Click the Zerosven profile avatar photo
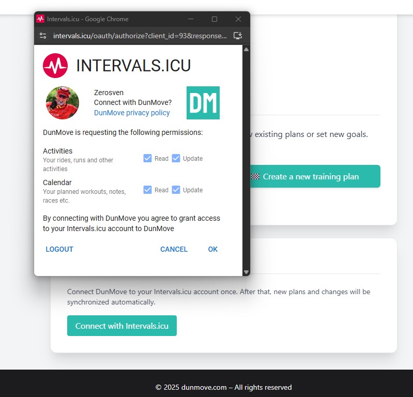Screen dimensions: 413x397 (63, 103)
